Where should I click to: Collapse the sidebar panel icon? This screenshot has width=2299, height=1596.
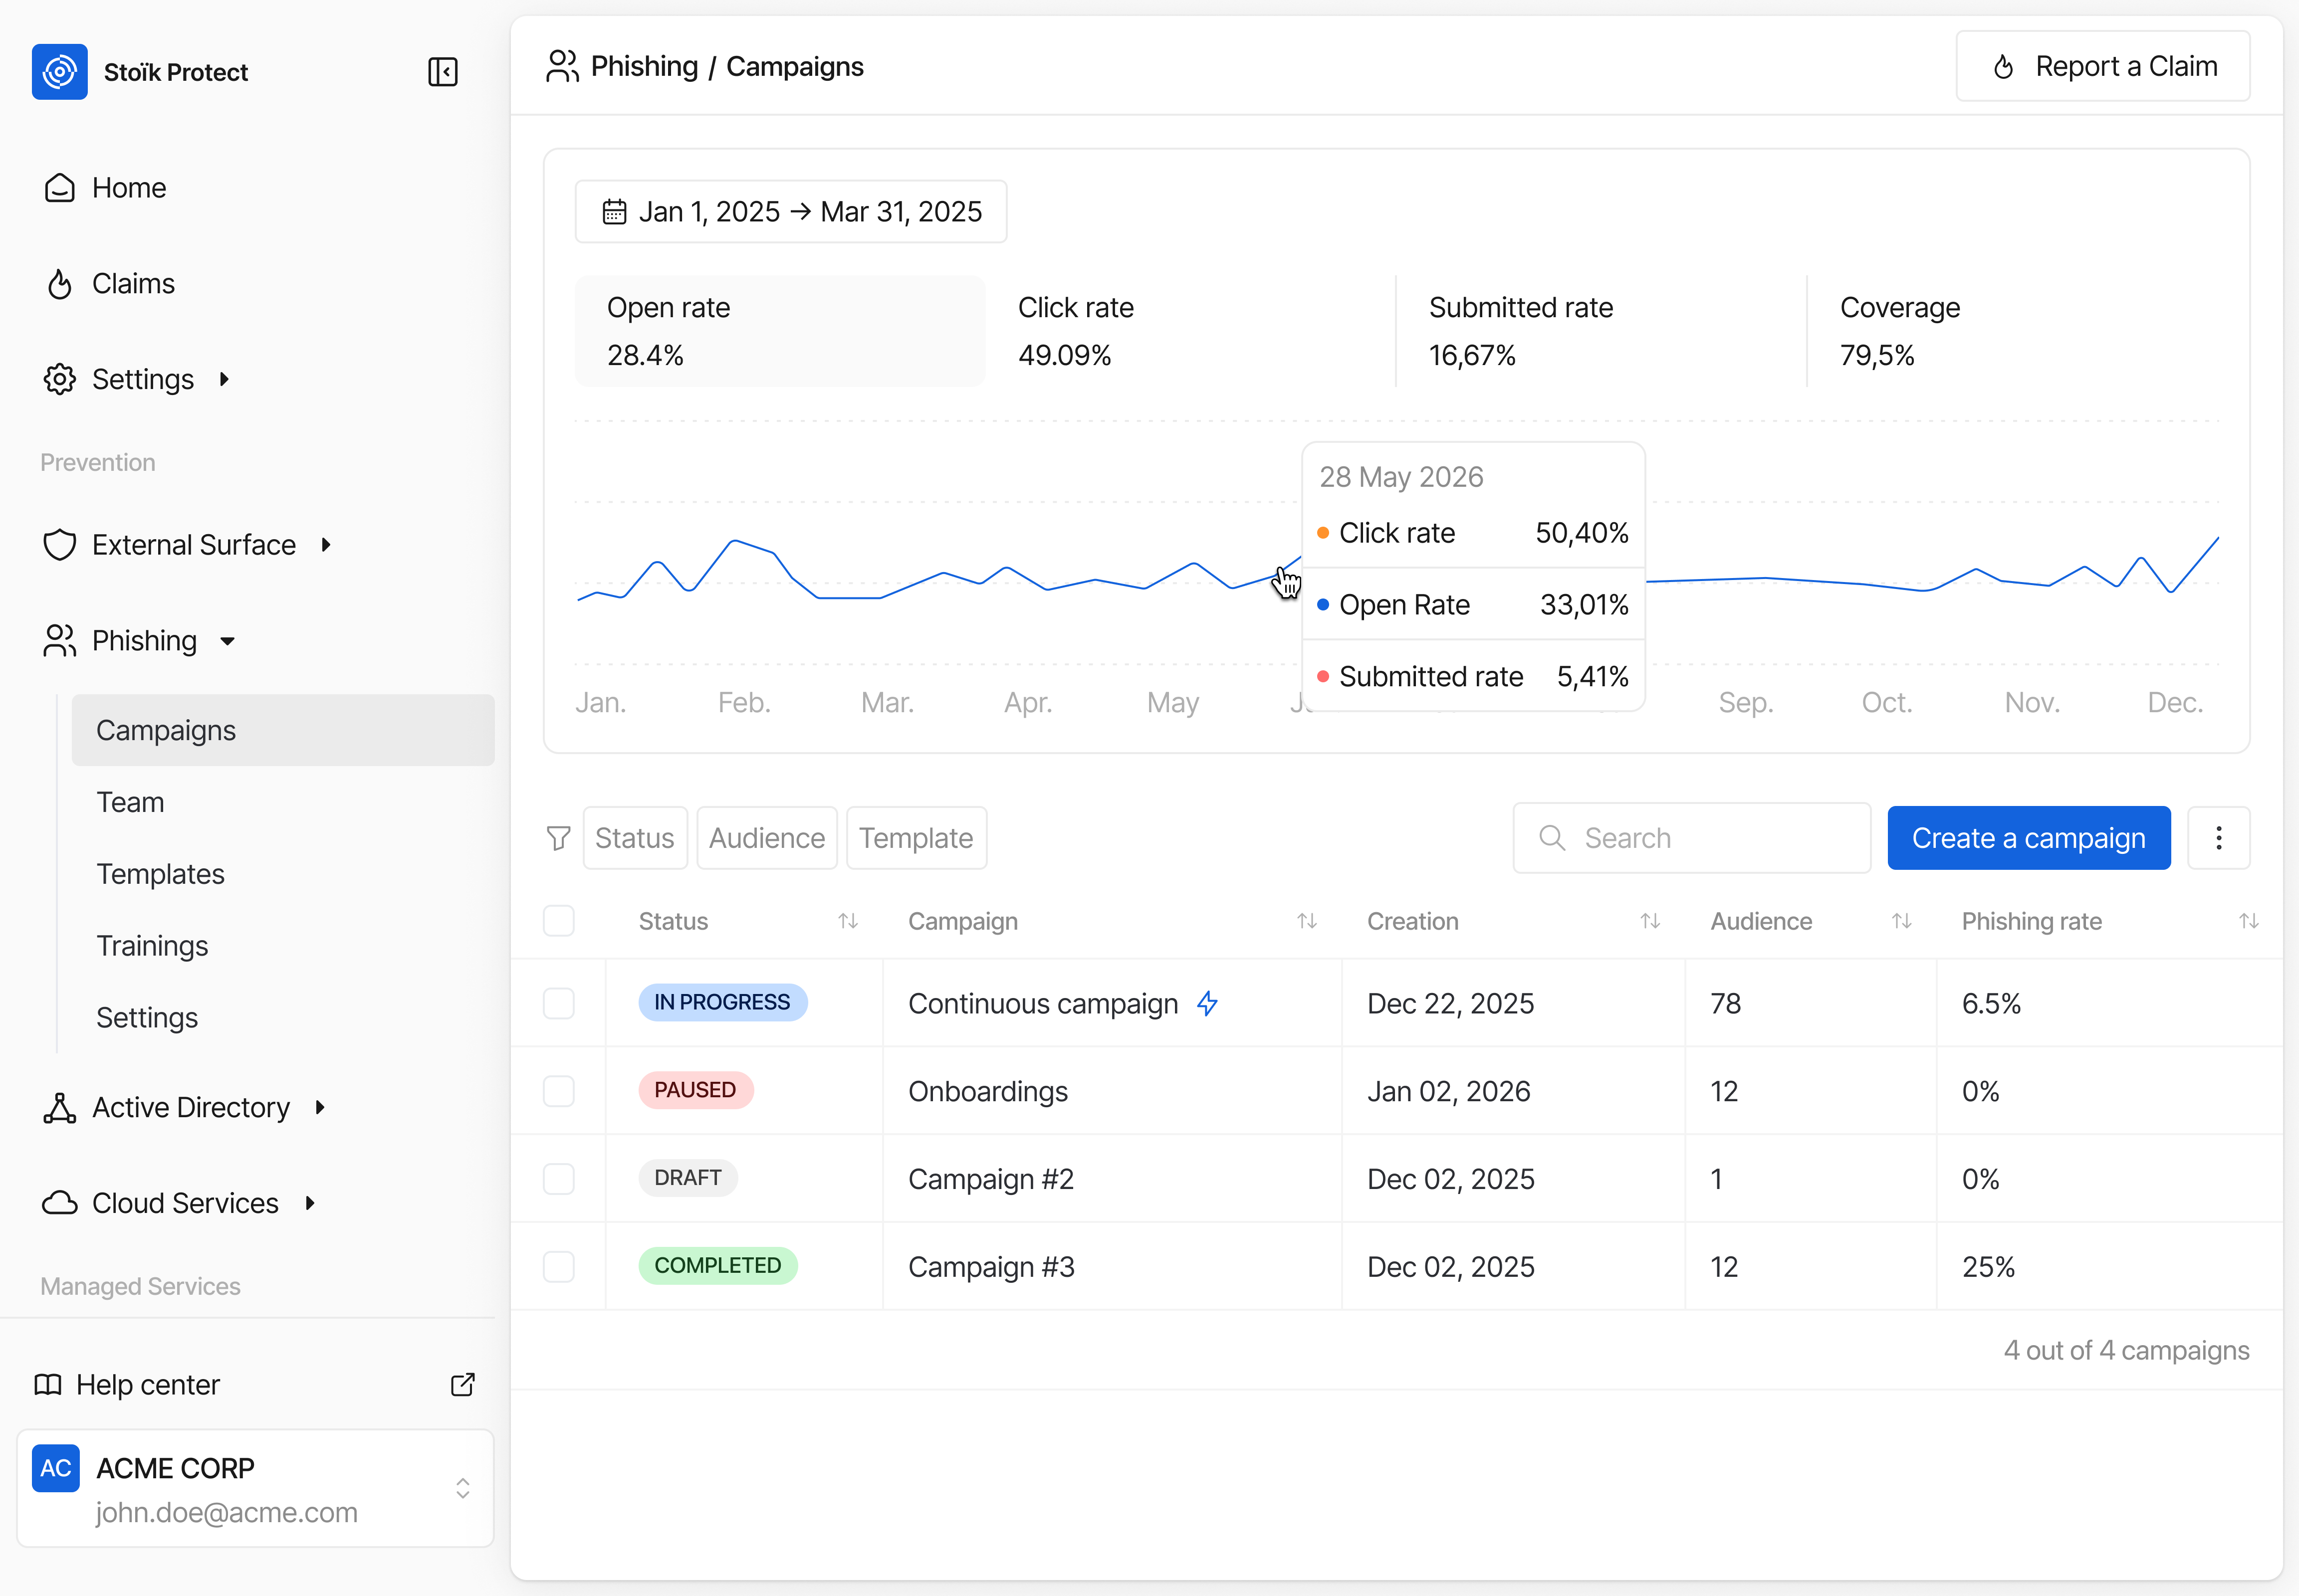pyautogui.click(x=442, y=72)
